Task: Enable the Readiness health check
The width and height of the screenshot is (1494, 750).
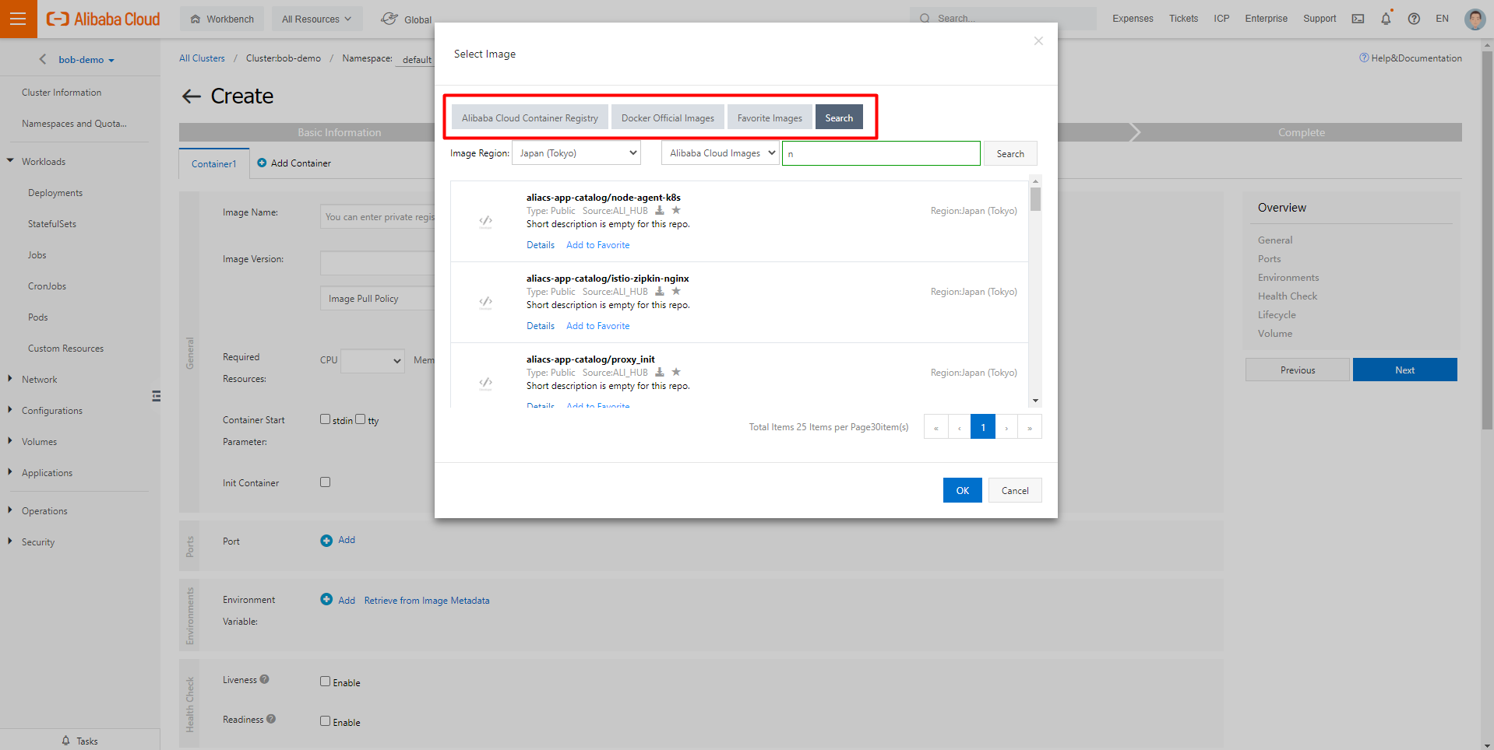Action: pos(326,721)
